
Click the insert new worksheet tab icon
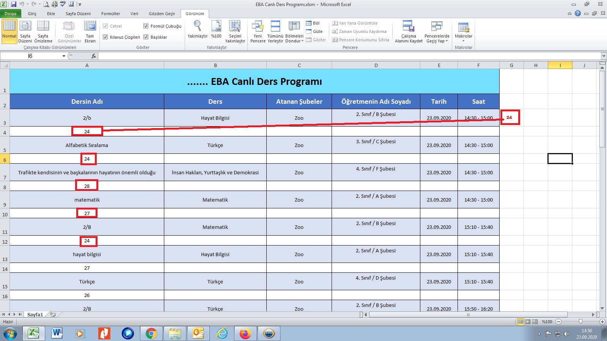click(x=53, y=314)
